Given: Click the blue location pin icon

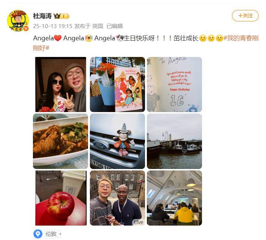Looking at the screenshot, I should [x=38, y=234].
